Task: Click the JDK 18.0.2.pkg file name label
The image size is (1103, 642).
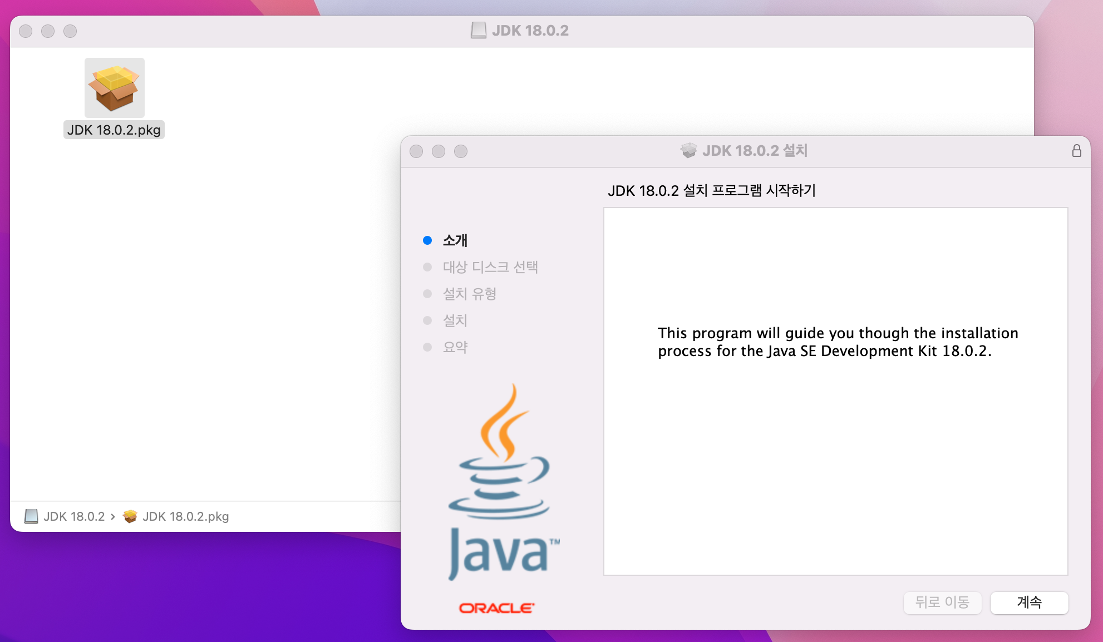Action: 114,130
